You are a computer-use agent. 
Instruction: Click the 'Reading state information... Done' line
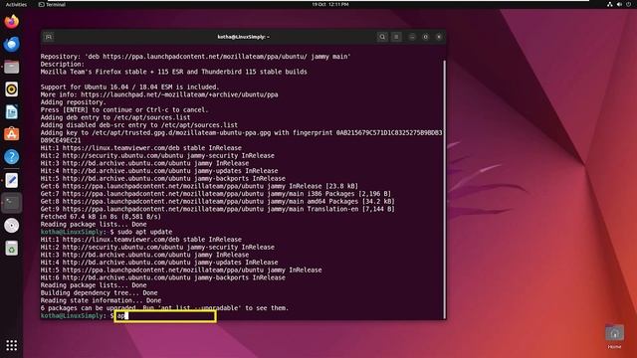pyautogui.click(x=101, y=300)
